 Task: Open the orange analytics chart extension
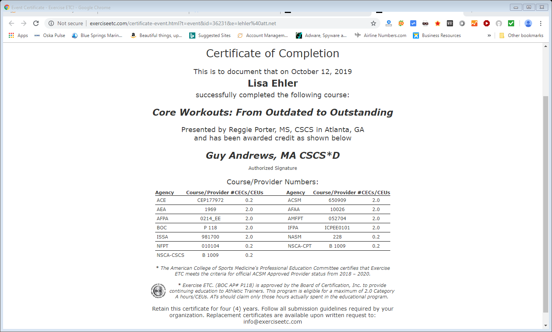coord(474,23)
